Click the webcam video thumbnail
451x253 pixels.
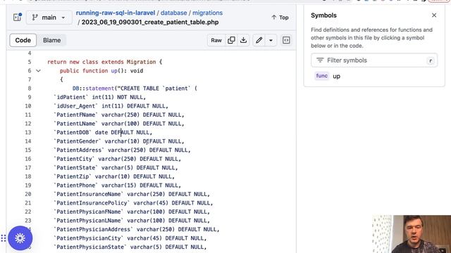[412, 234]
